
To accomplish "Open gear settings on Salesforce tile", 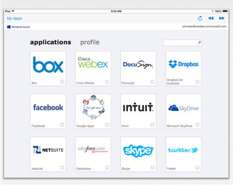I will point(107,167).
